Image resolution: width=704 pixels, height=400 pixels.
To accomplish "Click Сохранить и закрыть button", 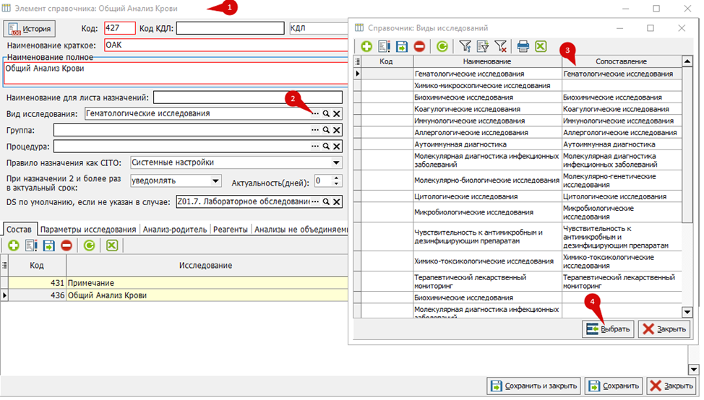I will [x=533, y=386].
